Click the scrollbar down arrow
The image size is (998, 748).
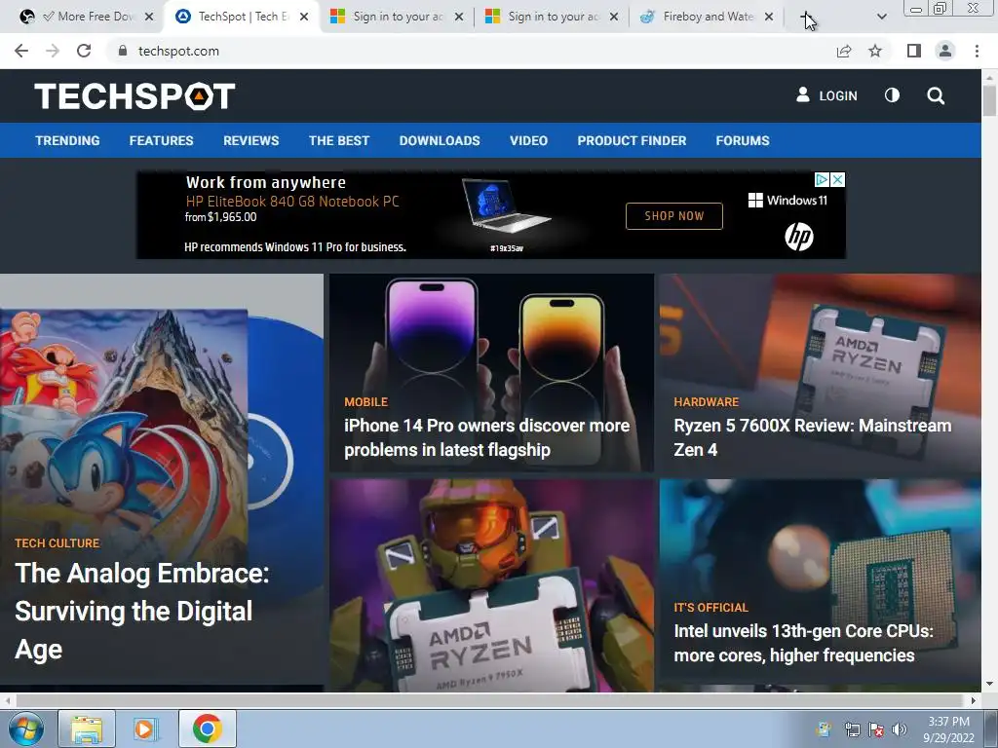989,685
